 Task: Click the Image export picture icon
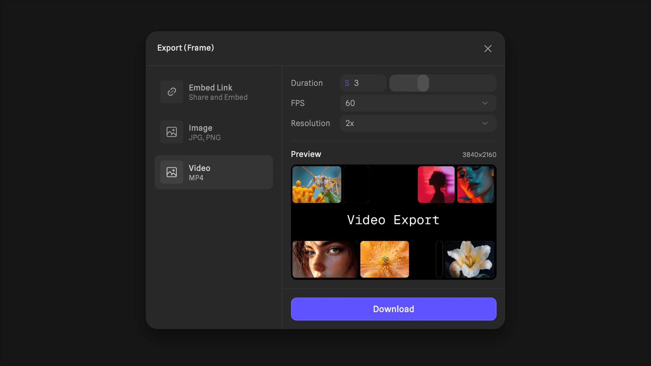click(x=172, y=132)
